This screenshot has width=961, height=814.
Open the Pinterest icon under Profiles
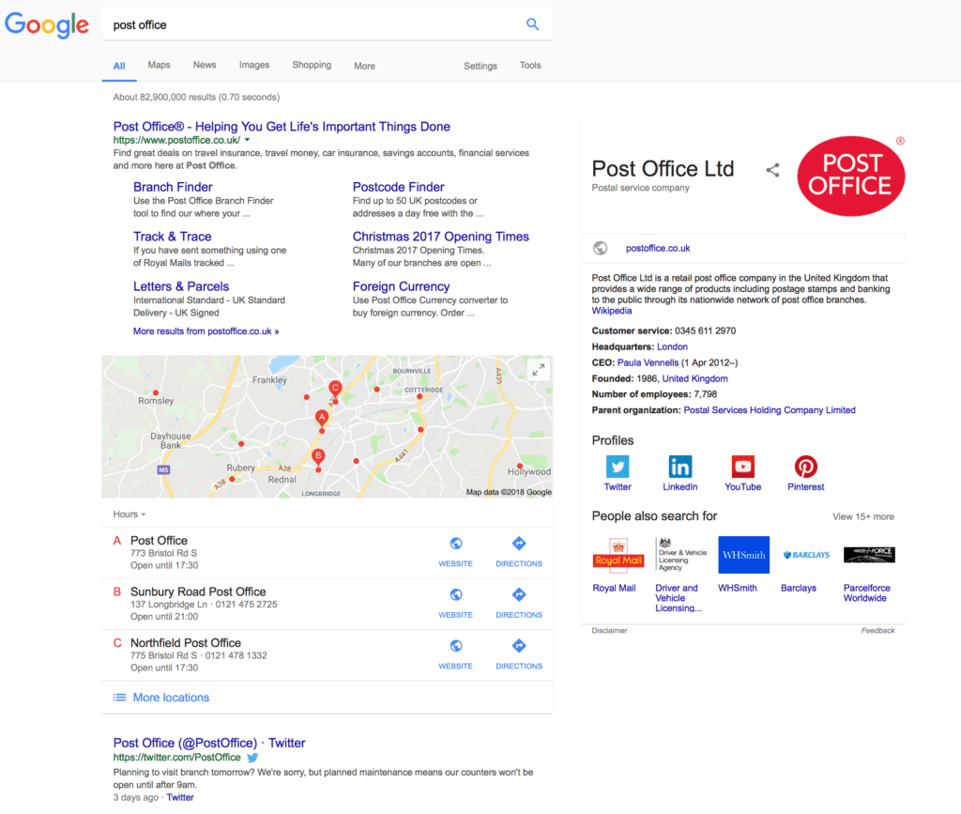[x=805, y=468]
